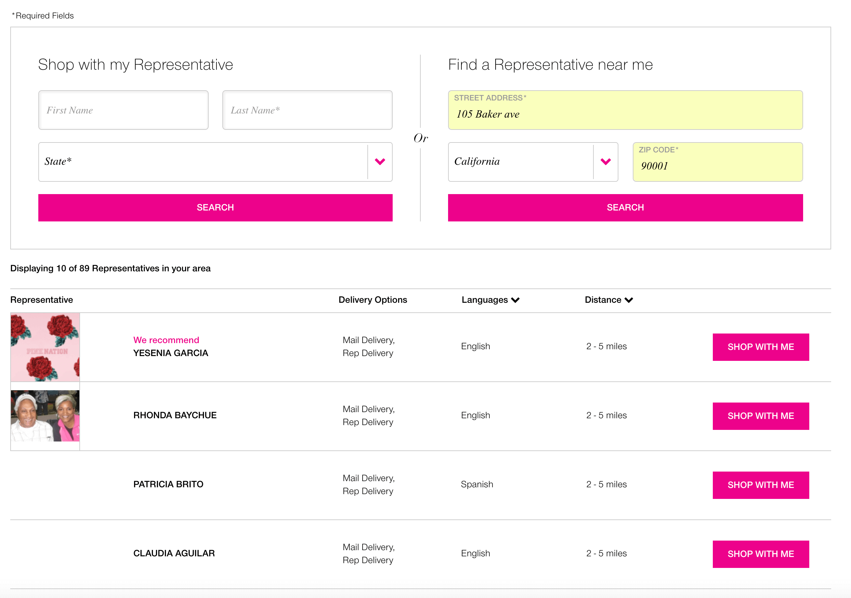
Task: Expand the State* selection dropdown
Action: [203, 162]
